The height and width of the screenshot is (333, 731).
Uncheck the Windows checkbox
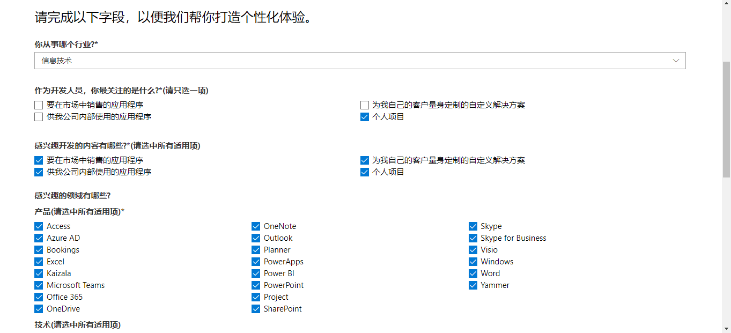[x=473, y=262]
